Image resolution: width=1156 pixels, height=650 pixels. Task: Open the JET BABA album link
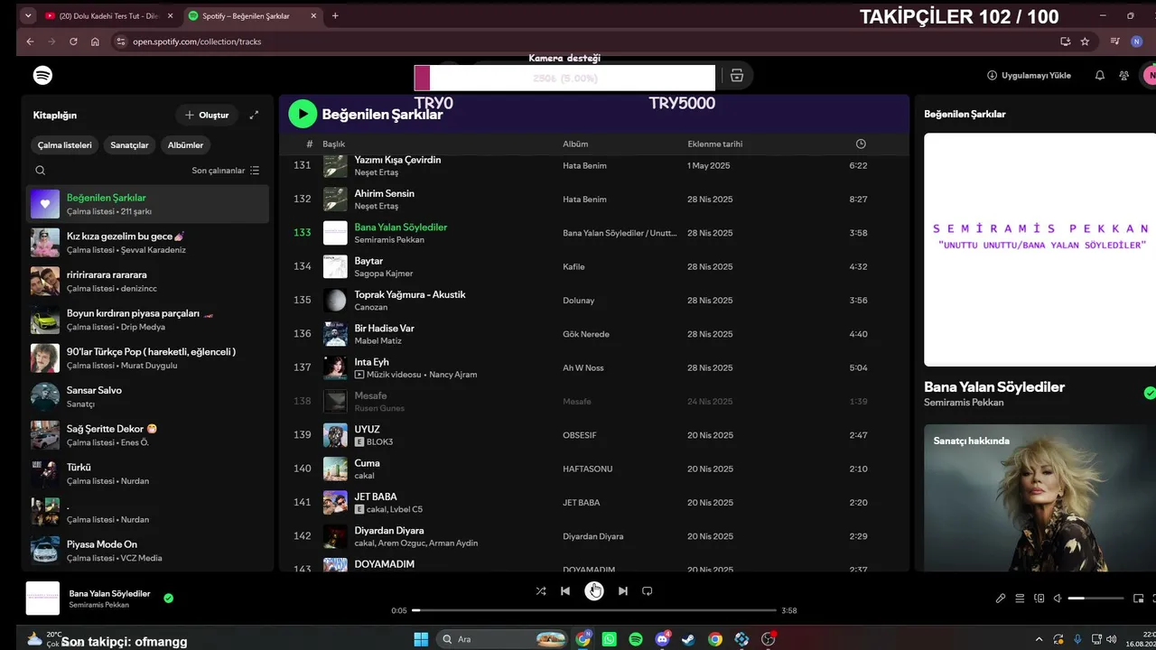pyautogui.click(x=582, y=503)
